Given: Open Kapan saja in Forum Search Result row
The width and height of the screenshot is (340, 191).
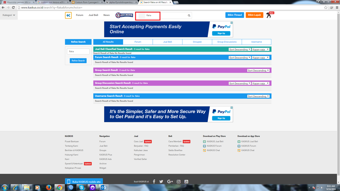Looking at the screenshot, I should pyautogui.click(x=261, y=58).
